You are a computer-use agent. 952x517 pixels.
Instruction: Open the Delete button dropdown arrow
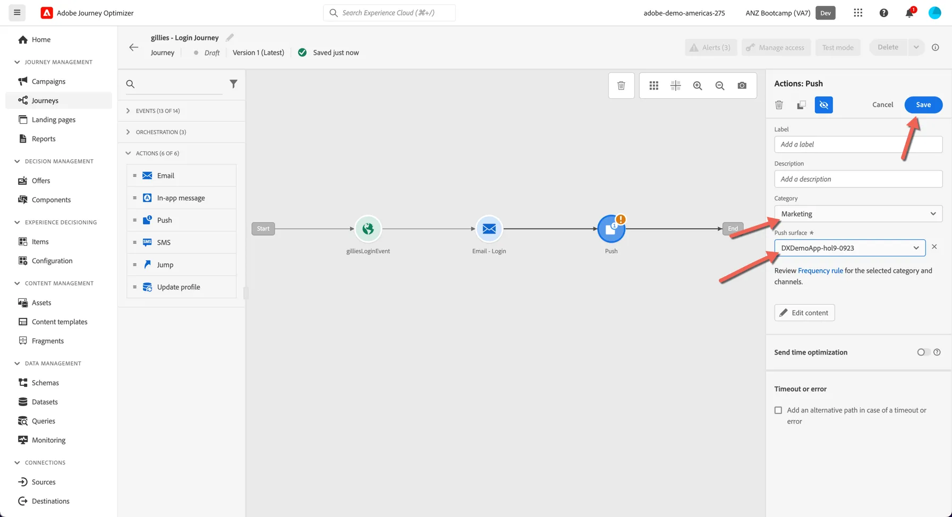(916, 47)
